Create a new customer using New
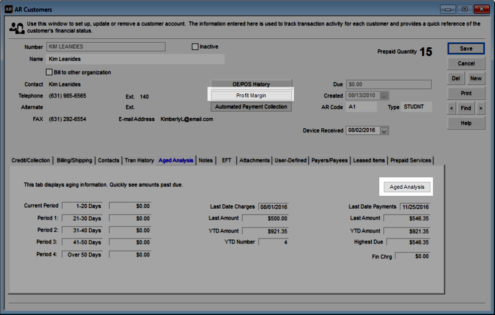495x315 pixels. [x=476, y=78]
